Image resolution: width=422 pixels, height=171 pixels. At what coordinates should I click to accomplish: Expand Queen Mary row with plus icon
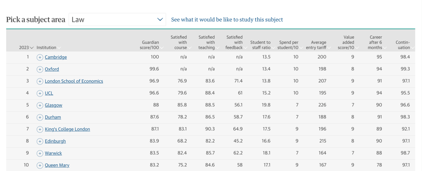[x=40, y=166]
